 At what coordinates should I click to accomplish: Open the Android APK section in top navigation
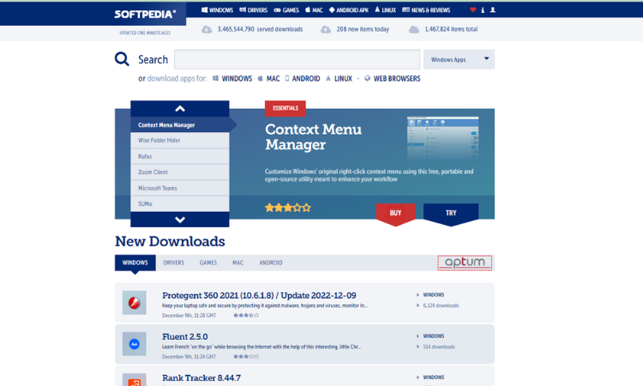[349, 10]
